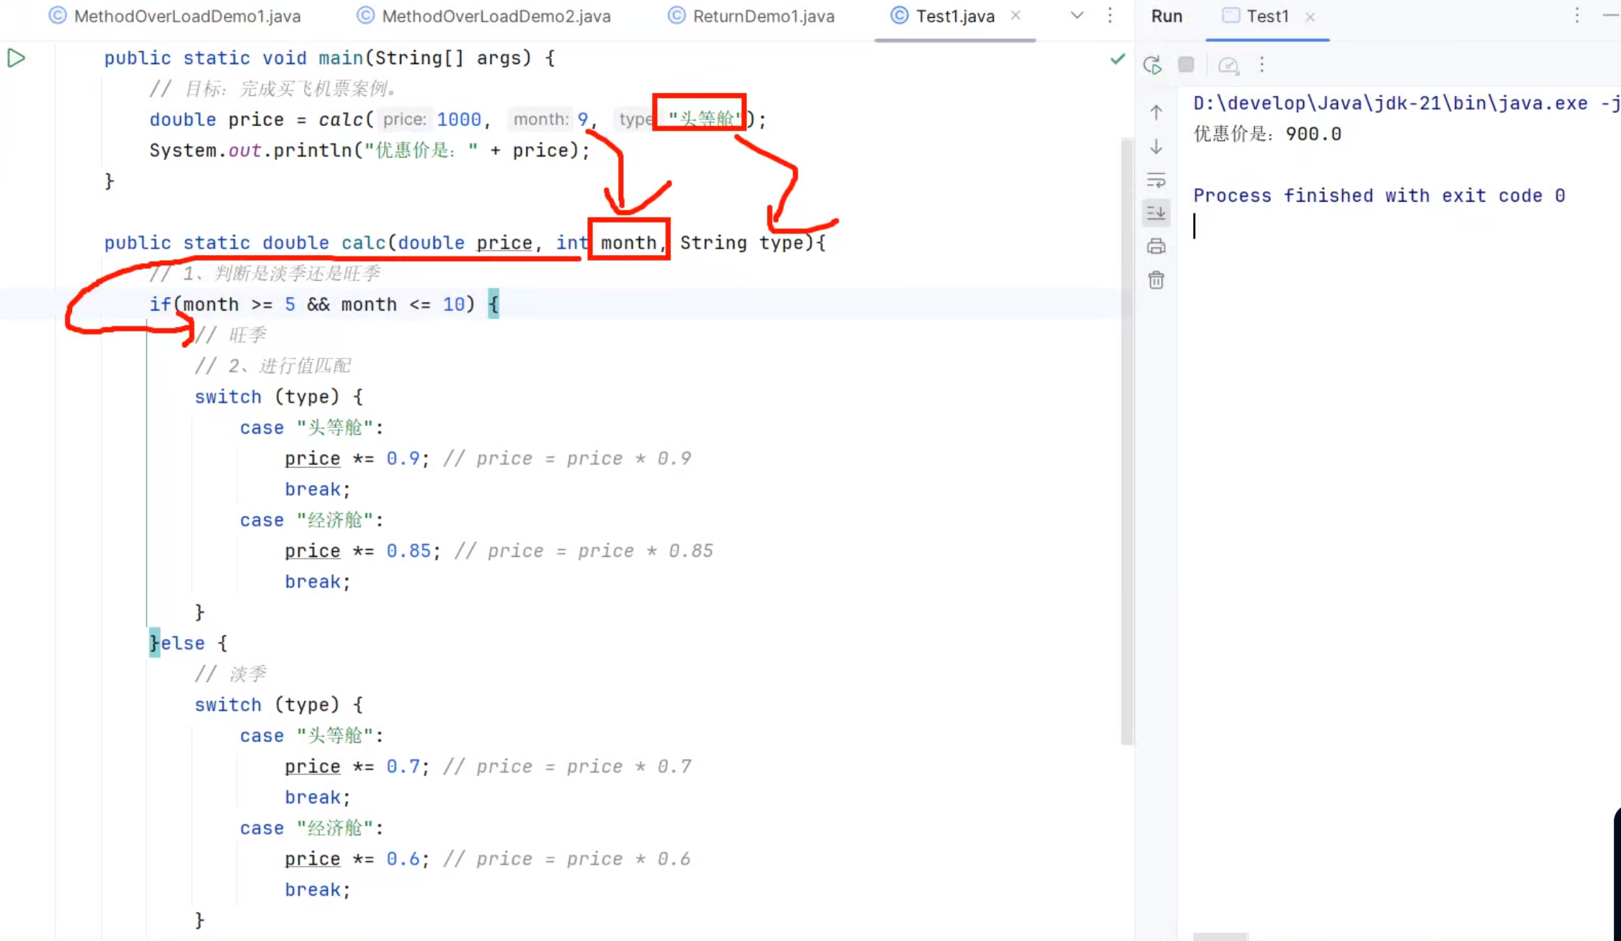Stop the running process
The width and height of the screenshot is (1621, 941).
click(1186, 65)
